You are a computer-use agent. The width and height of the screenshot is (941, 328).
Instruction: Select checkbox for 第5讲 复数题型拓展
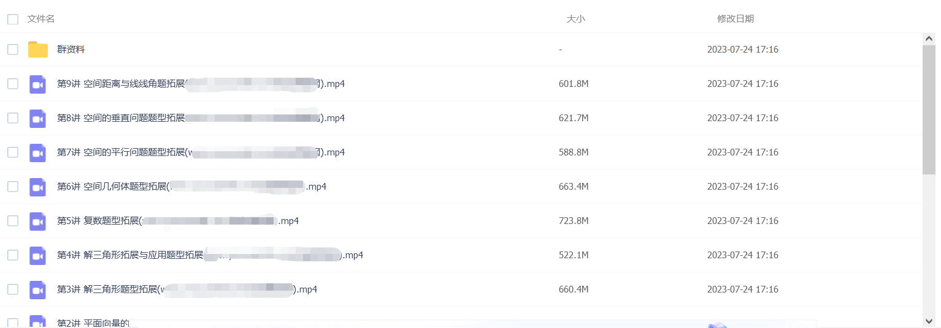pyautogui.click(x=13, y=221)
